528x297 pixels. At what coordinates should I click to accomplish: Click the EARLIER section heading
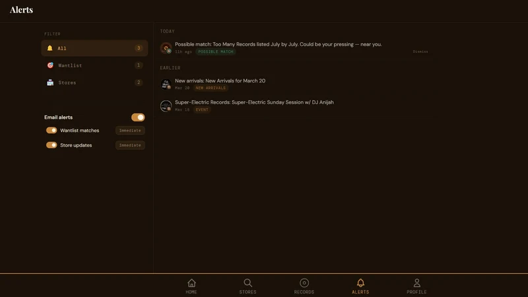coord(170,68)
